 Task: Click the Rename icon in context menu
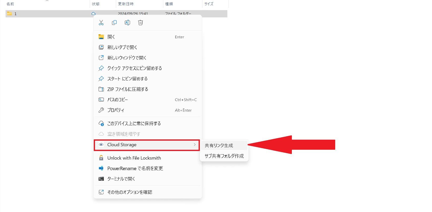tap(127, 23)
